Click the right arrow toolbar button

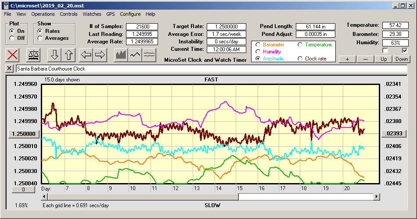100,55
